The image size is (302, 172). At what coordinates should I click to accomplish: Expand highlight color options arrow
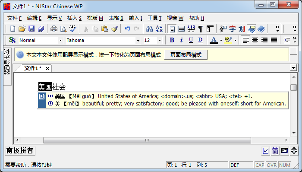coord(235,40)
